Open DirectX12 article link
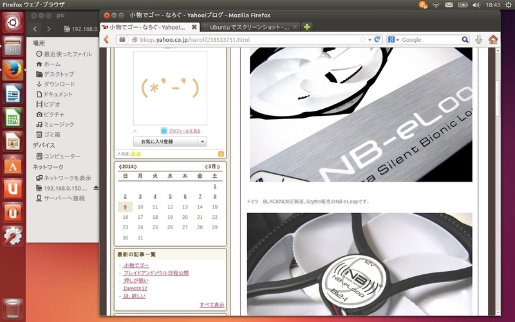 pyautogui.click(x=135, y=288)
